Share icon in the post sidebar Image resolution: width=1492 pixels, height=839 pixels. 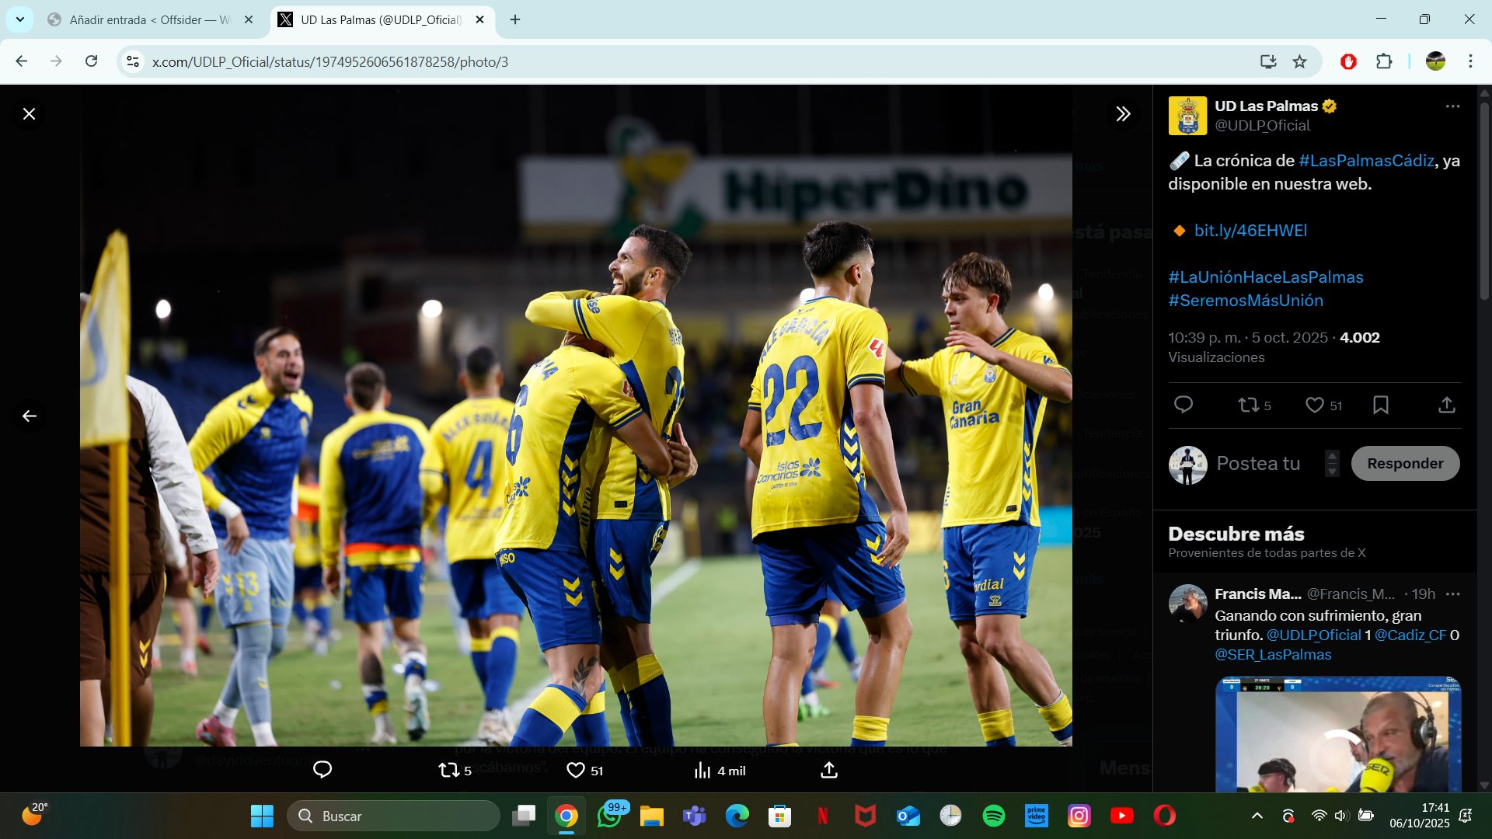coord(1446,405)
